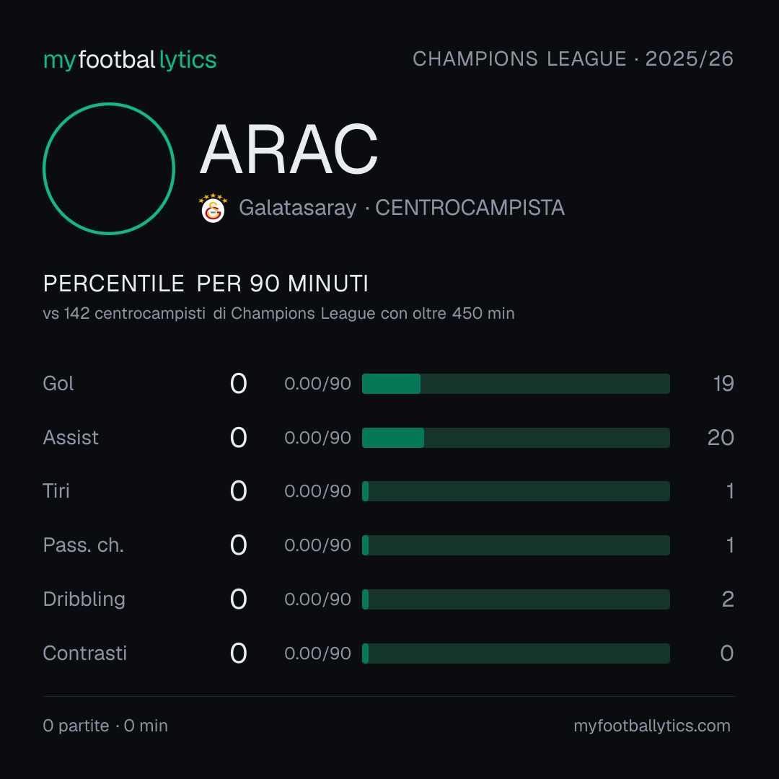Select the Gol stat label
The height and width of the screenshot is (779, 779).
tap(58, 384)
